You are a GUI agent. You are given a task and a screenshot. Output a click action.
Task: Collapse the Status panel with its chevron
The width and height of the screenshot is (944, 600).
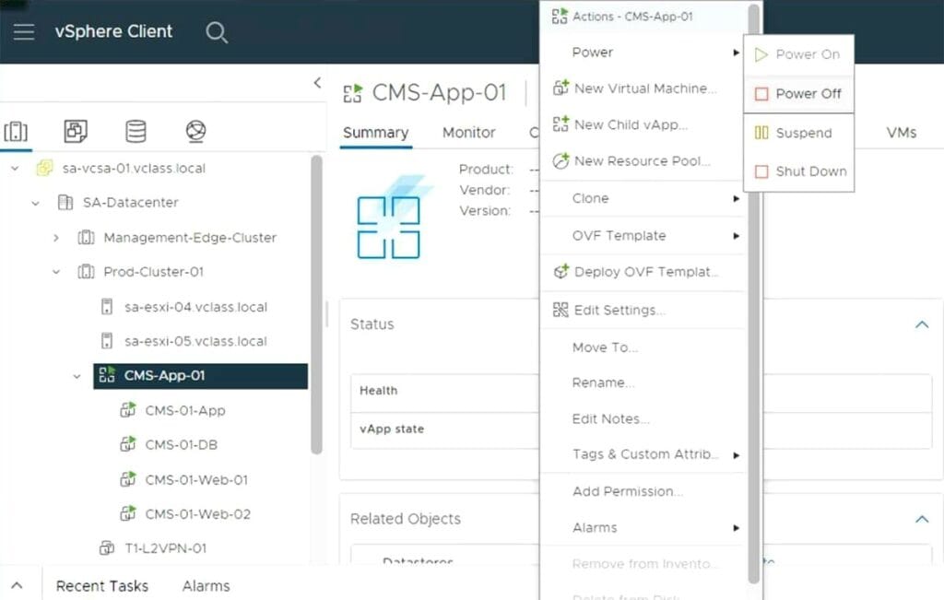[x=922, y=324]
